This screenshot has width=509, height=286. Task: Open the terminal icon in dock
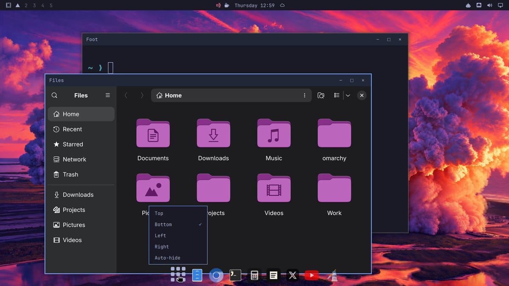coord(235,275)
